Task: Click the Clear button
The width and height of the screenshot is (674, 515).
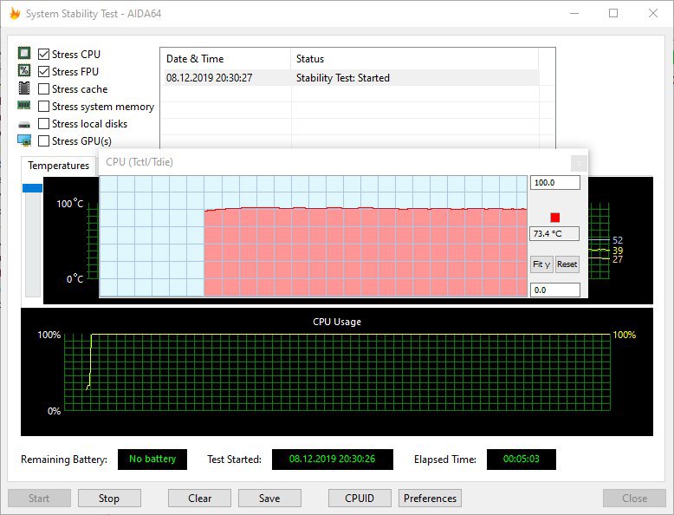Action: (x=199, y=499)
